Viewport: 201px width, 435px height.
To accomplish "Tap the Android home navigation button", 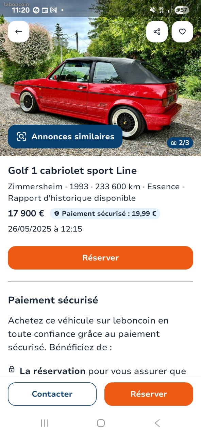I will pos(101,423).
